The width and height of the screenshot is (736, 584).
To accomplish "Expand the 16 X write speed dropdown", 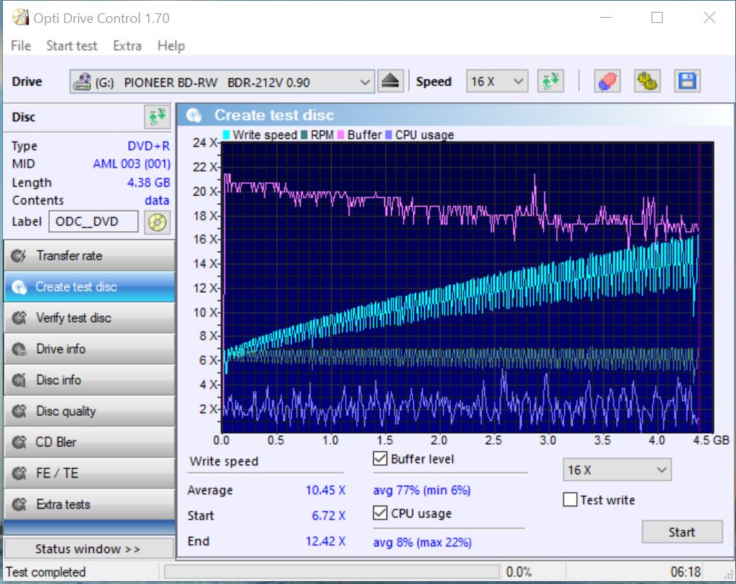I will [x=617, y=470].
